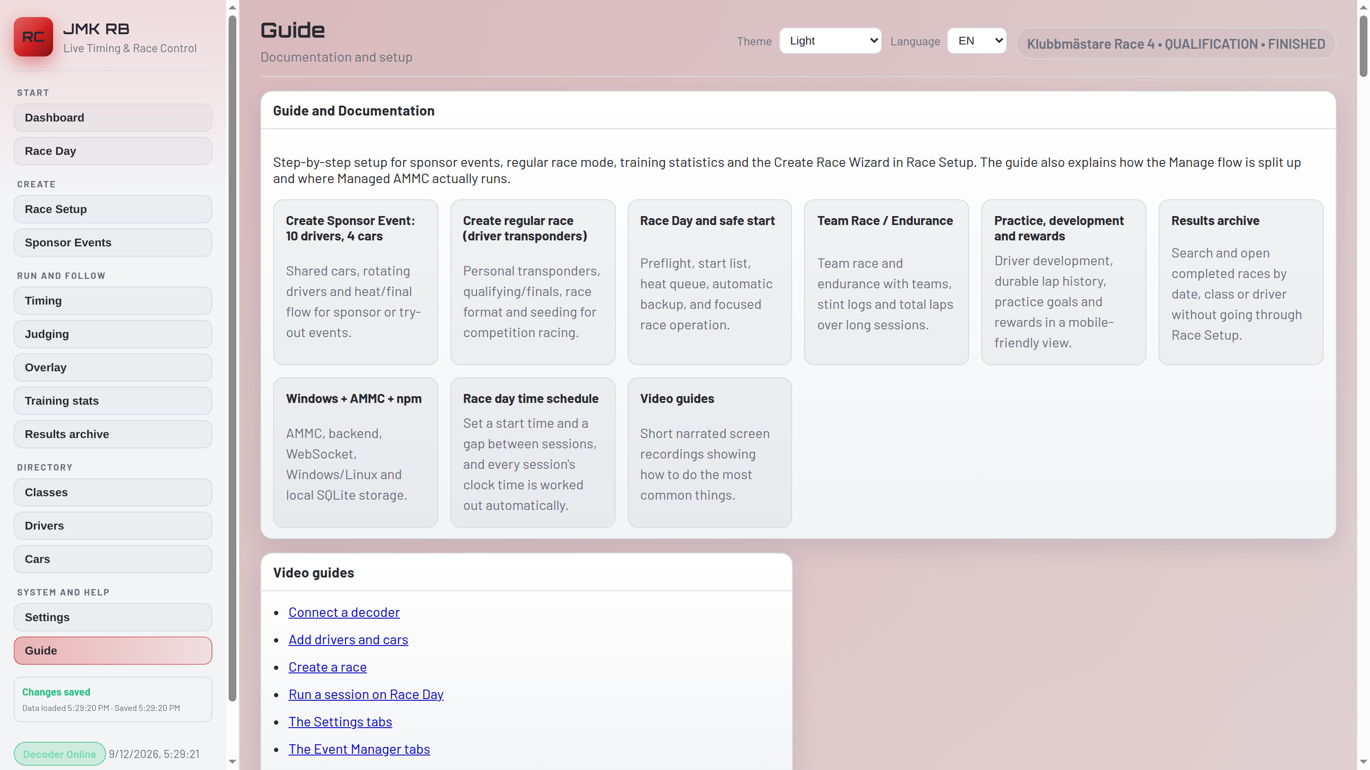This screenshot has height=770, width=1370.
Task: Click the sidebar scroll down arrow
Action: click(x=232, y=761)
